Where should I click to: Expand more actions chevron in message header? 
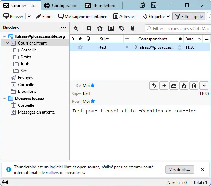(x=204, y=86)
